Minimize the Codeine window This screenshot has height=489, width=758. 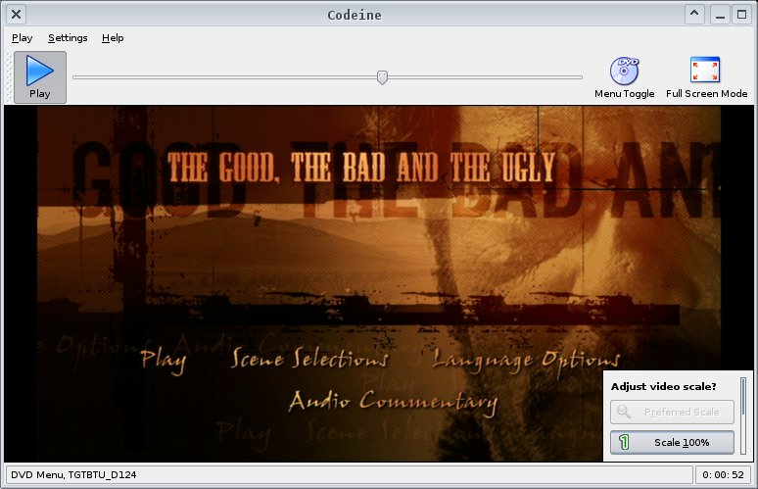point(720,15)
